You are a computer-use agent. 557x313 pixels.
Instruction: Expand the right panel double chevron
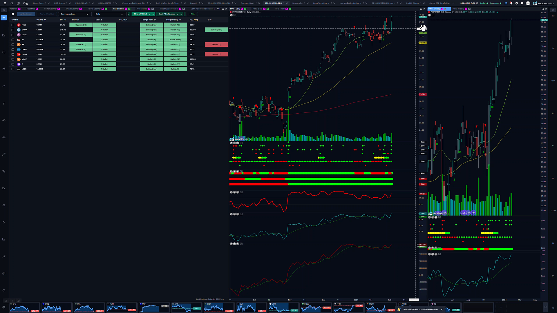tap(553, 10)
